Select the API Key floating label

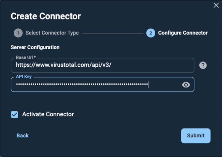tap(24, 77)
